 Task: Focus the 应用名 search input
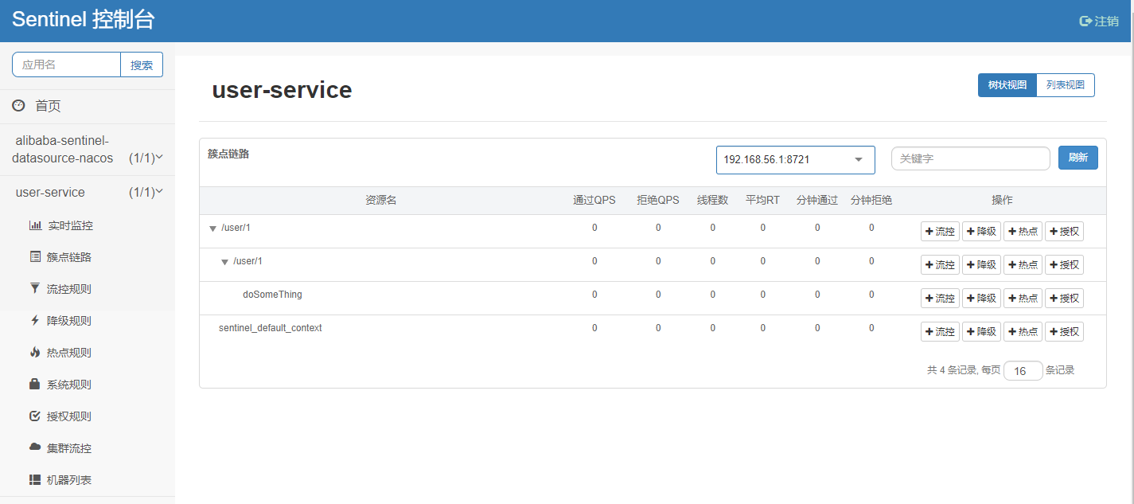(66, 64)
